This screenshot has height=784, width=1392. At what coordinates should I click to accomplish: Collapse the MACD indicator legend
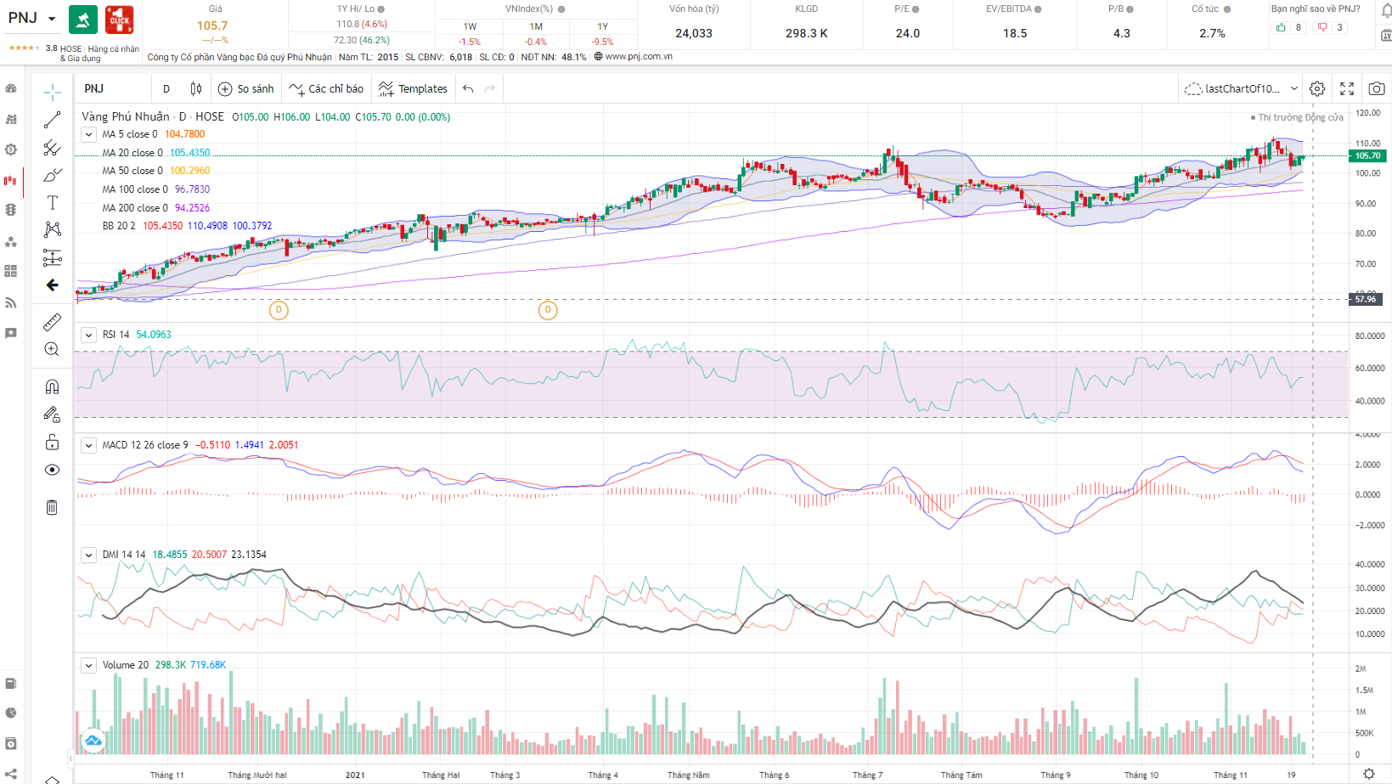[x=88, y=445]
